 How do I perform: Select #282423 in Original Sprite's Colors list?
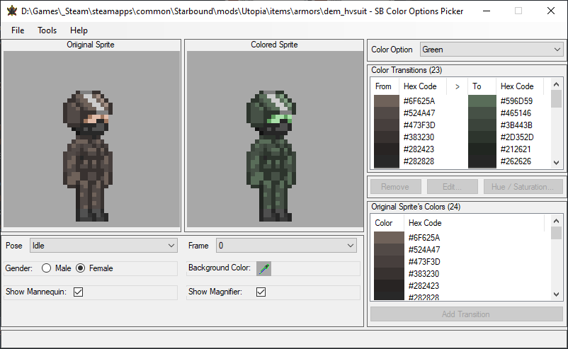(424, 286)
